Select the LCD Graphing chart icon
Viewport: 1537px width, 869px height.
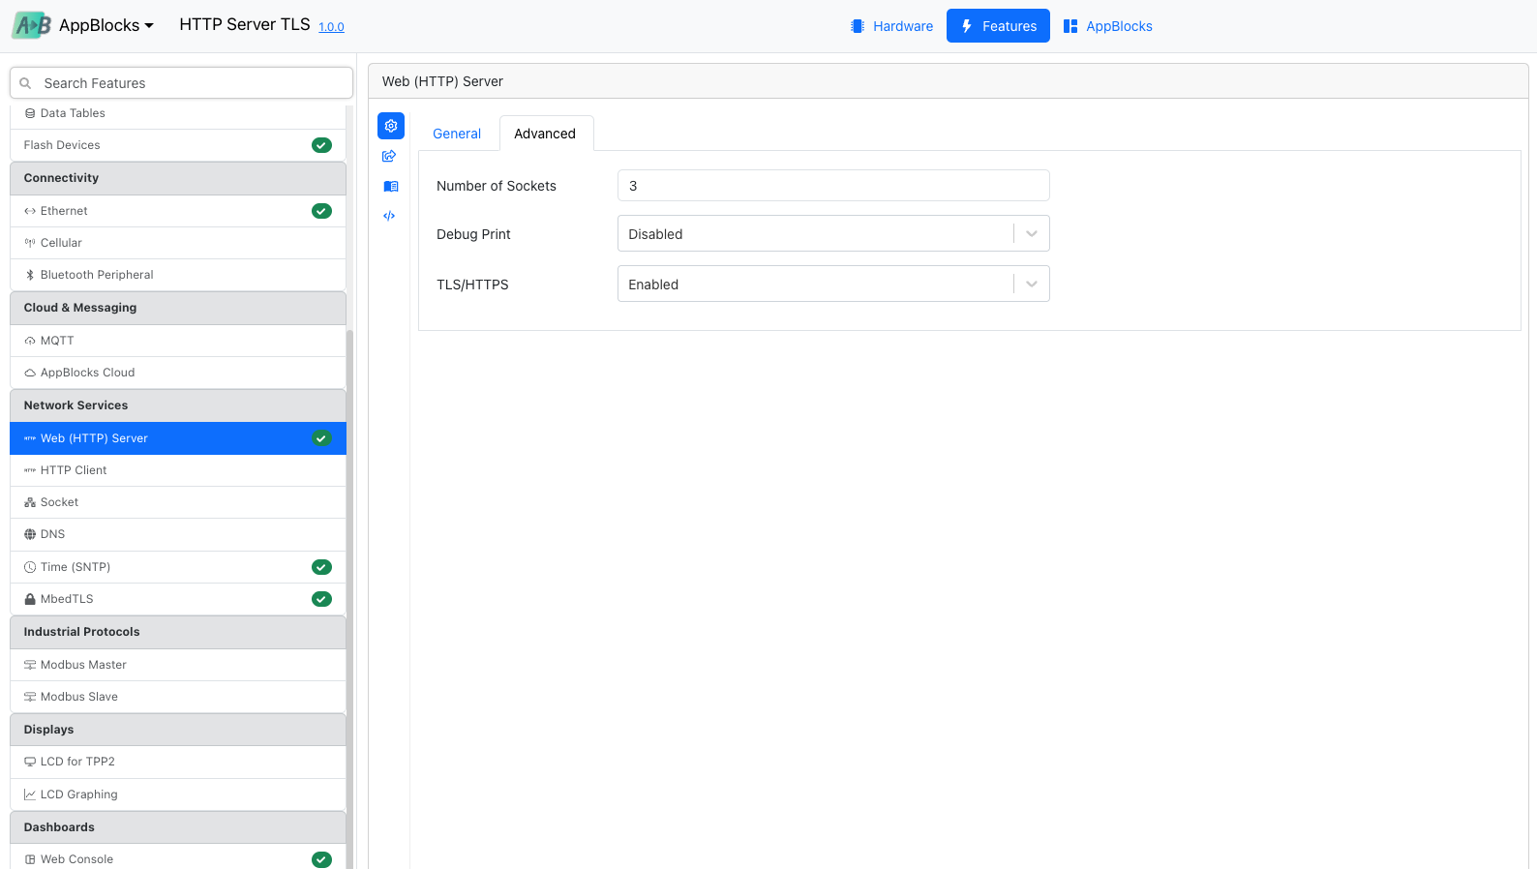30,794
